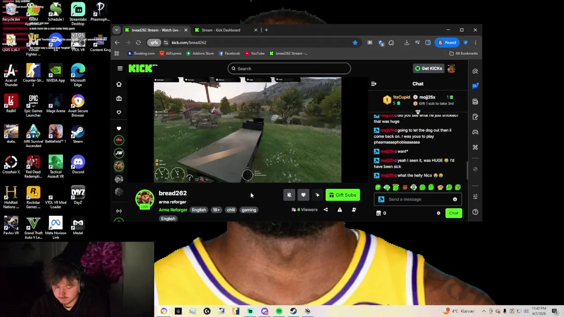Screen dimensions: 564x317
Task: Open JW followed channel in sidebar
Action: pyautogui.click(x=119, y=153)
